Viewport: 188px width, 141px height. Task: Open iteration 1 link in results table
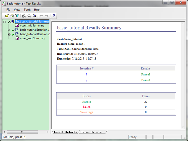[87, 74]
